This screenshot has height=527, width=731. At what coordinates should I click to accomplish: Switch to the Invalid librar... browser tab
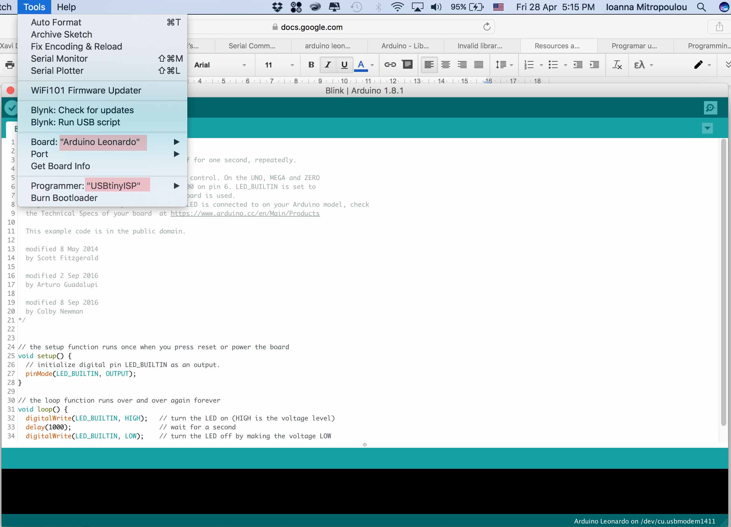tap(480, 46)
